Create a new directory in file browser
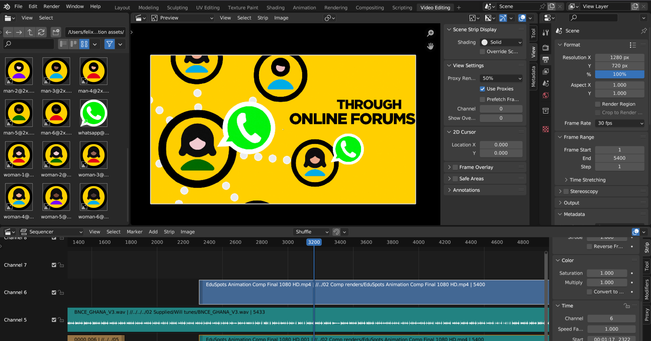This screenshot has height=341, width=651. (56, 32)
